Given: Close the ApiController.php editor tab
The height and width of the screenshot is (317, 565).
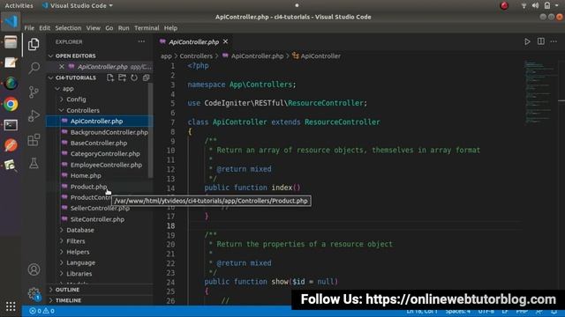Looking at the screenshot, I should pos(226,41).
